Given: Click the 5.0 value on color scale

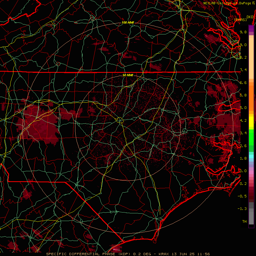Looking at the screenshot, I should [x=243, y=108].
